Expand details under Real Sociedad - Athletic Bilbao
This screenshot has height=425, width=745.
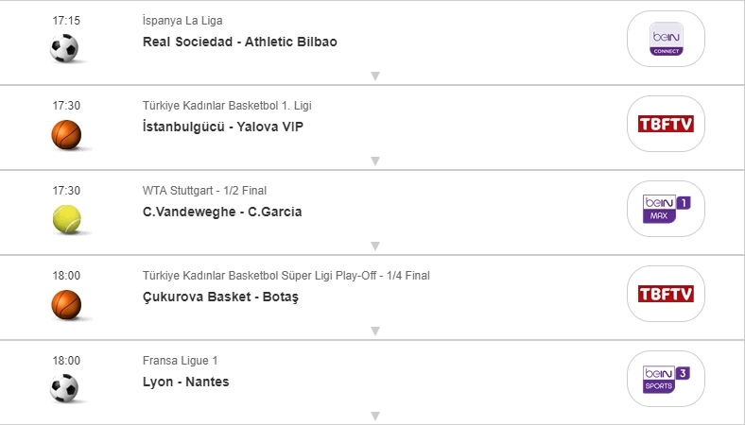click(x=374, y=76)
